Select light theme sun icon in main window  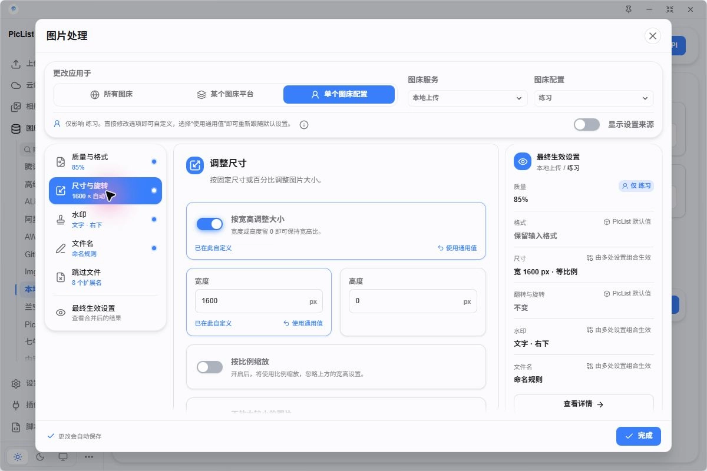pyautogui.click(x=18, y=456)
